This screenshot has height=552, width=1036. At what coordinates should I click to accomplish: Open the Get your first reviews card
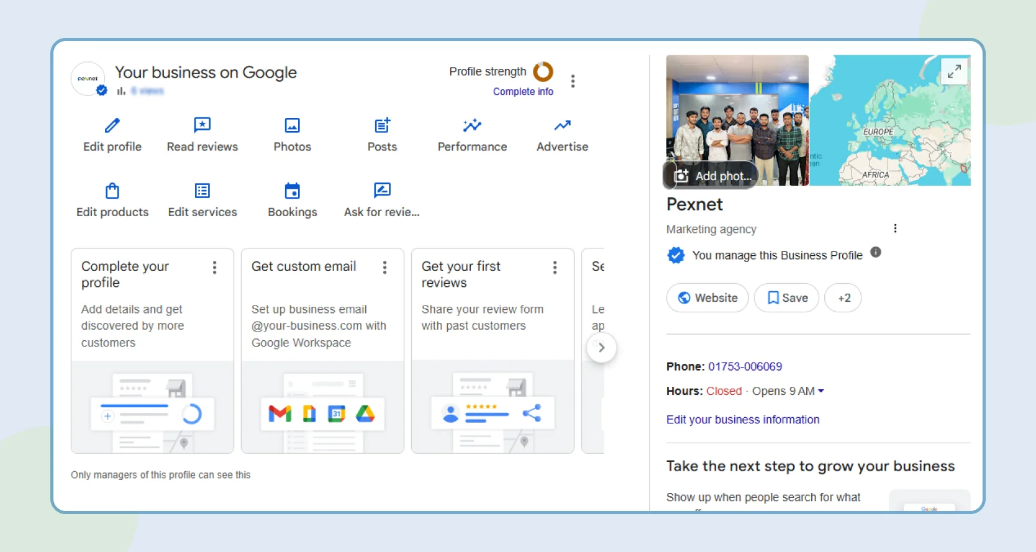[493, 351]
